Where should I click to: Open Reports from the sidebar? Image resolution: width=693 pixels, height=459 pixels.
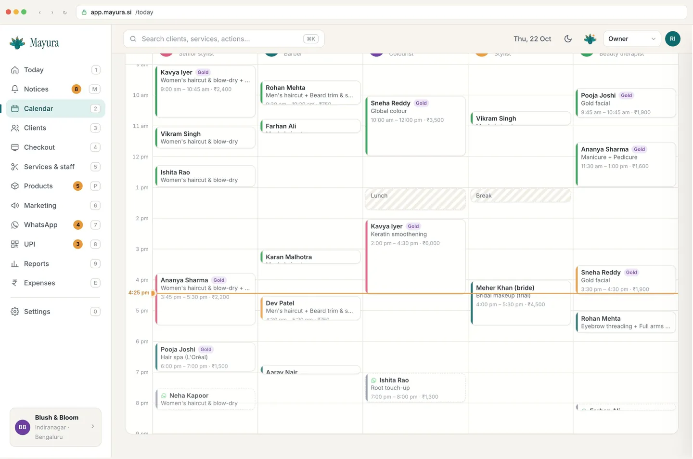pyautogui.click(x=55, y=264)
